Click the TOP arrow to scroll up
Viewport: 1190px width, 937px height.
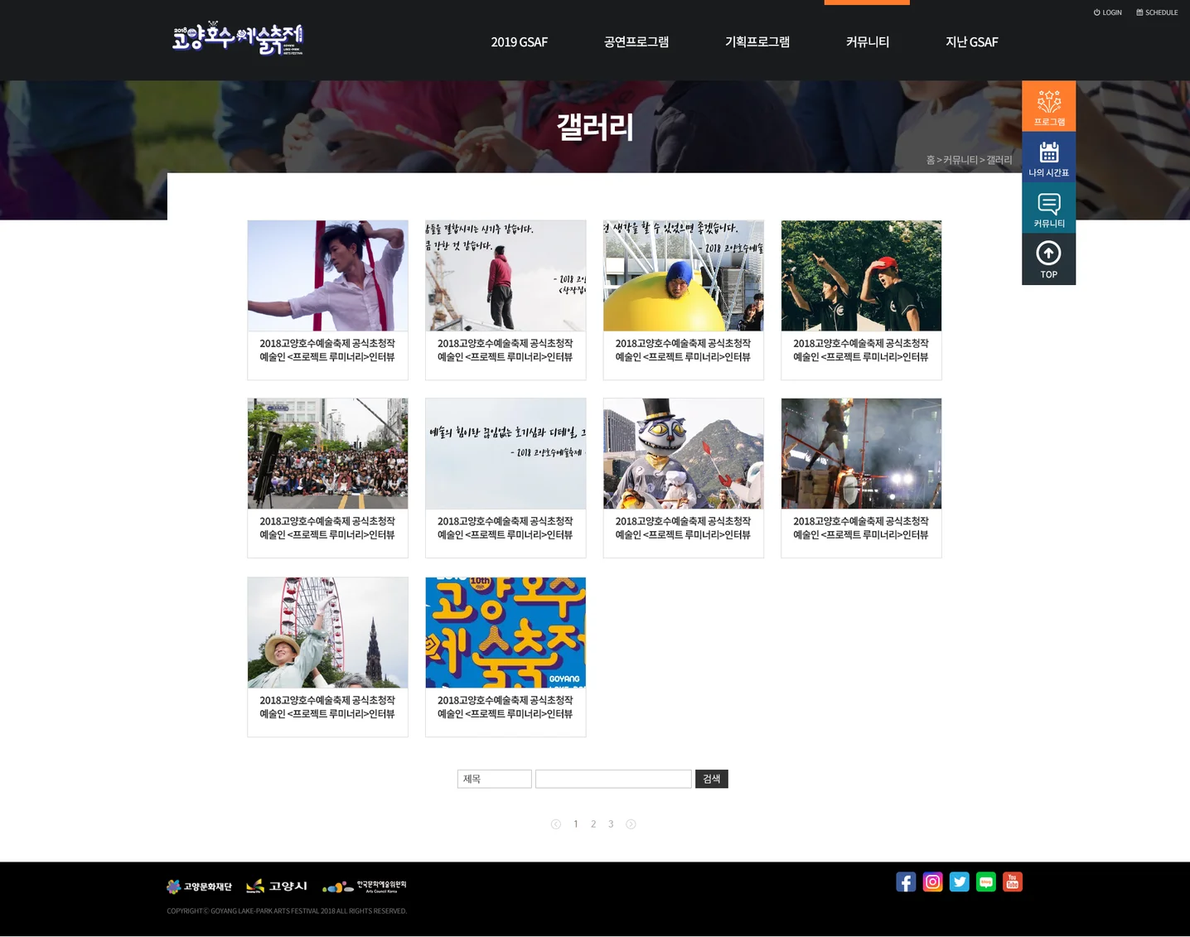tap(1048, 258)
